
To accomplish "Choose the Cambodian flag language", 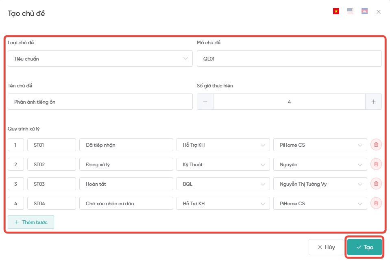I will (x=364, y=11).
